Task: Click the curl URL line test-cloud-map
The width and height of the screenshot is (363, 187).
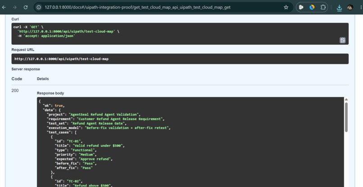Action: (x=68, y=31)
